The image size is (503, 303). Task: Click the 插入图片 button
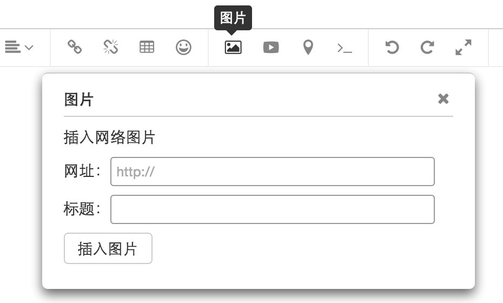tap(108, 248)
